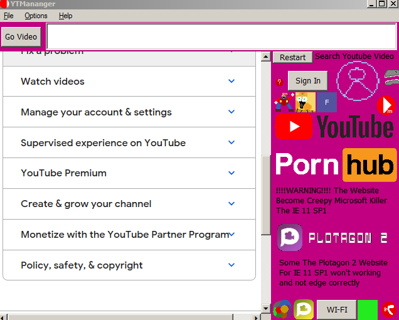The width and height of the screenshot is (399, 320).
Task: Open the File menu
Action: click(x=8, y=16)
